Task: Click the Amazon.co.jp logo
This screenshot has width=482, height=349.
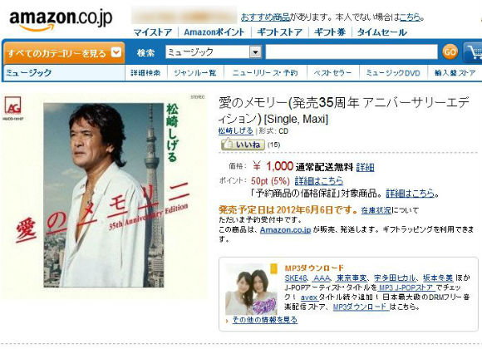Action: (x=61, y=20)
